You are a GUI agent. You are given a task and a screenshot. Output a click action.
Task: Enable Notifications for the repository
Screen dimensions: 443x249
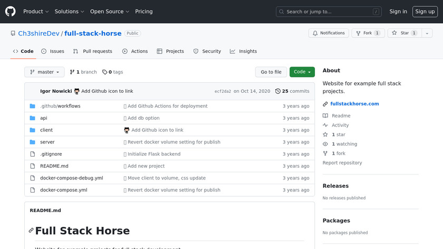tap(328, 33)
